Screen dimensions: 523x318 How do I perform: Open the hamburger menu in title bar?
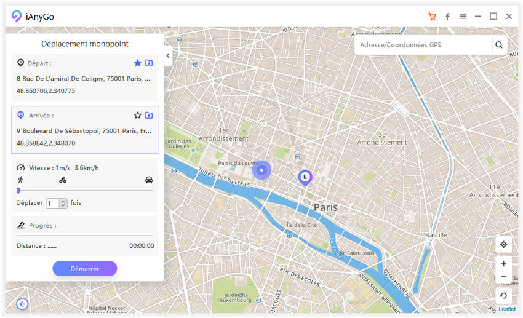[x=463, y=16]
